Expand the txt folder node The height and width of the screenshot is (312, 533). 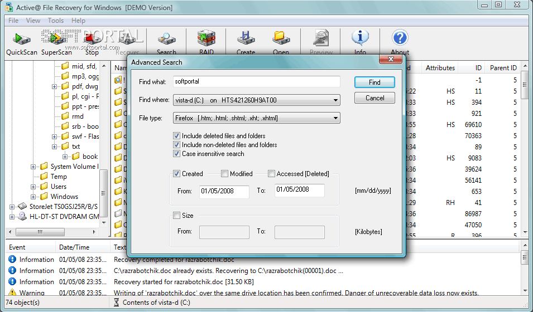tap(54, 147)
